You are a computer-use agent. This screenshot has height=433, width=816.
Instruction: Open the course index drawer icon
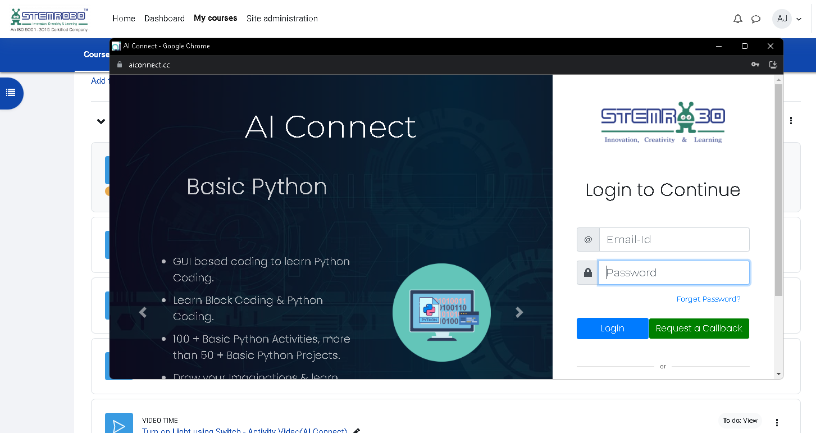point(11,93)
